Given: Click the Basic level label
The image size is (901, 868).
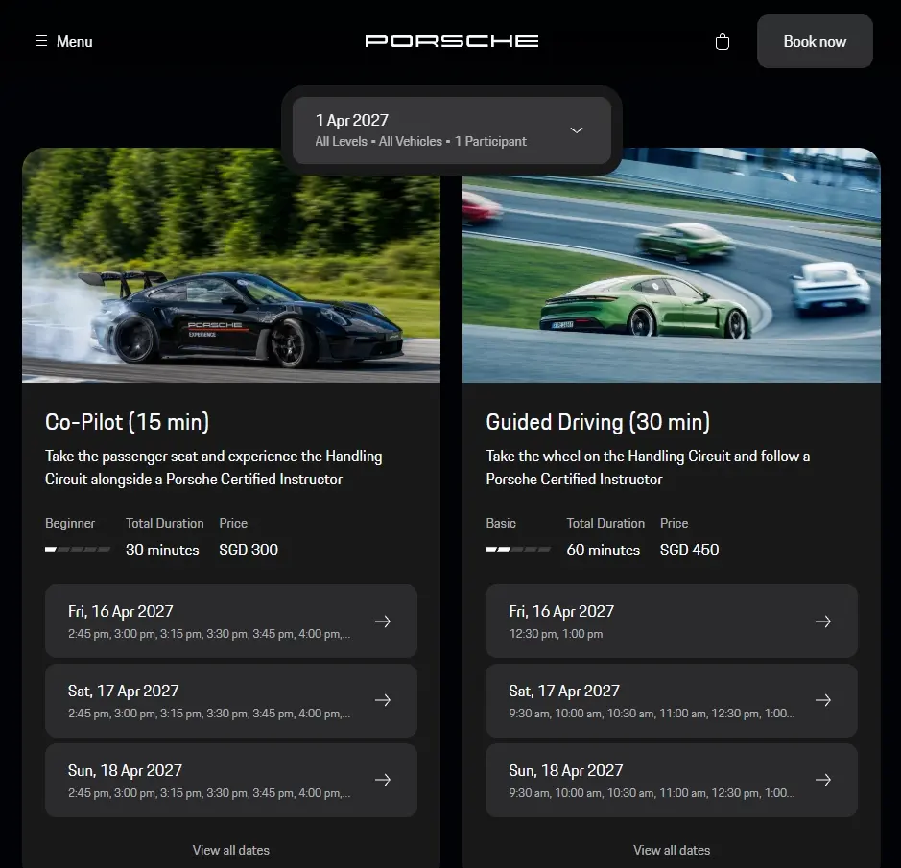Looking at the screenshot, I should tap(501, 523).
